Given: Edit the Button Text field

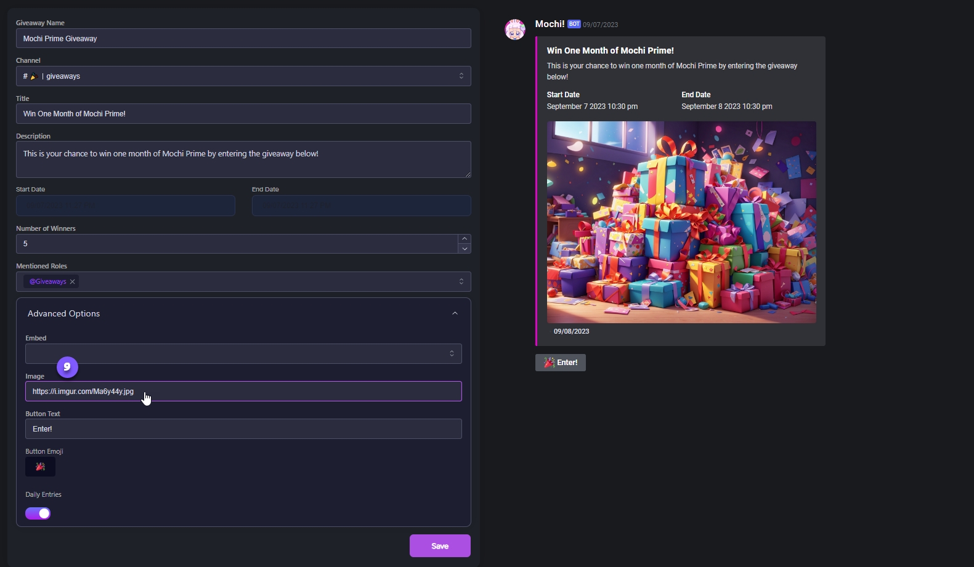Looking at the screenshot, I should point(243,429).
